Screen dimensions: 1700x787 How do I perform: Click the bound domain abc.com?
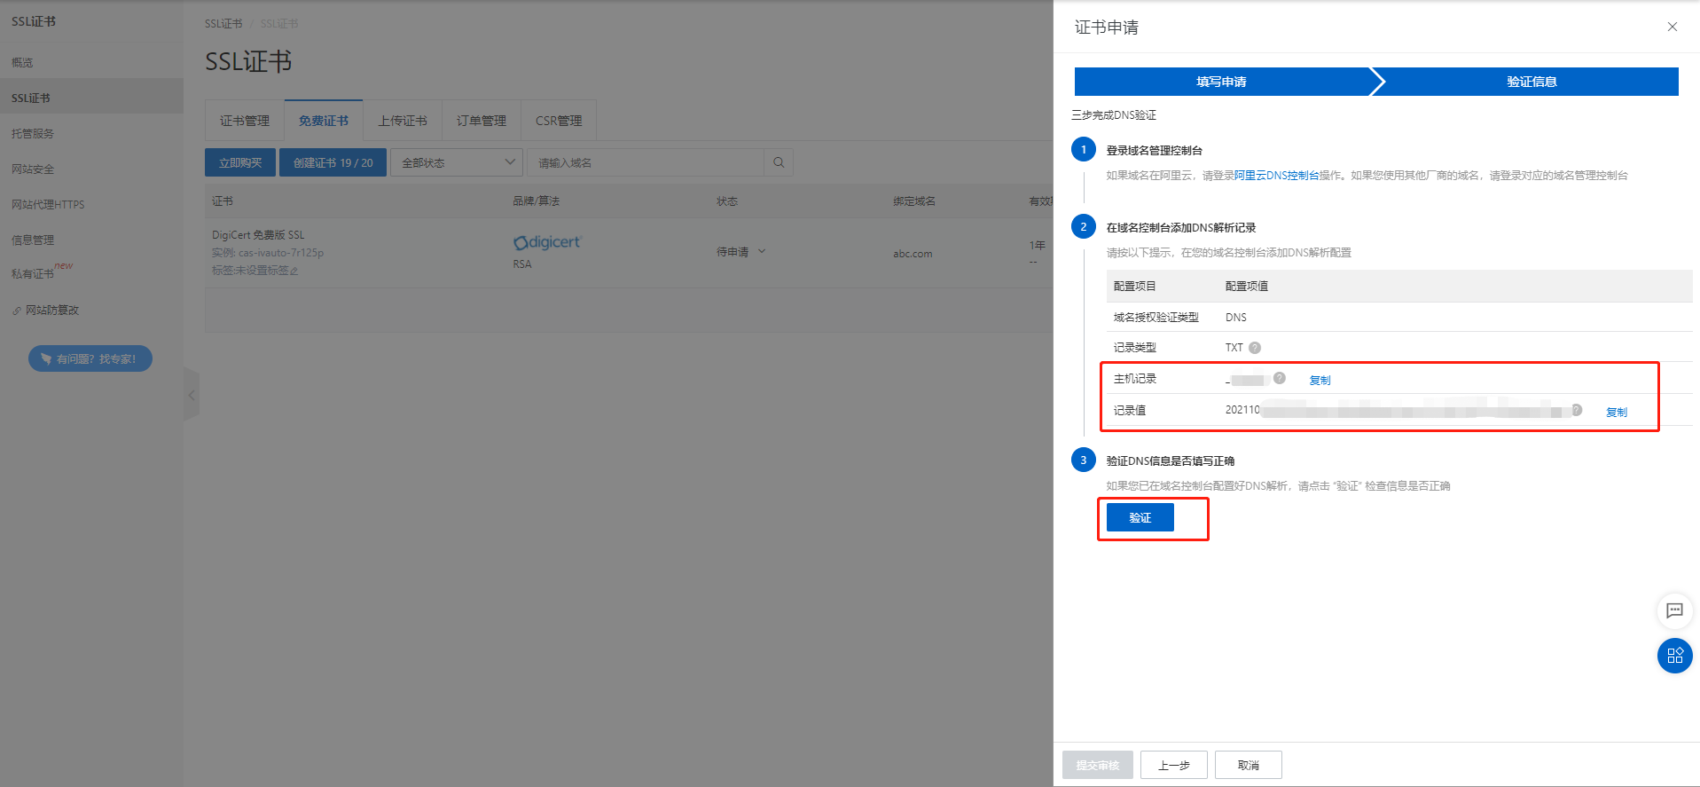[913, 254]
